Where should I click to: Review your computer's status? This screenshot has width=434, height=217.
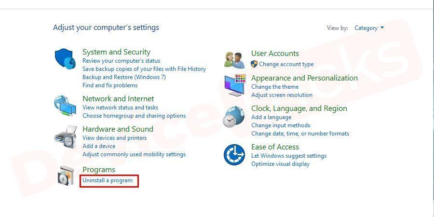point(121,61)
